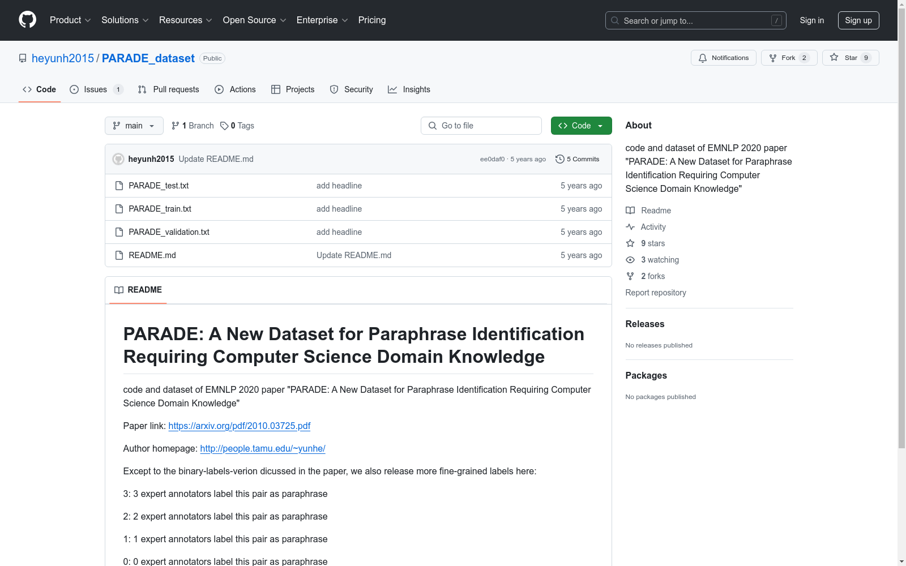Image resolution: width=906 pixels, height=566 pixels.
Task: Click commit hash ee0daf0
Action: pyautogui.click(x=492, y=159)
